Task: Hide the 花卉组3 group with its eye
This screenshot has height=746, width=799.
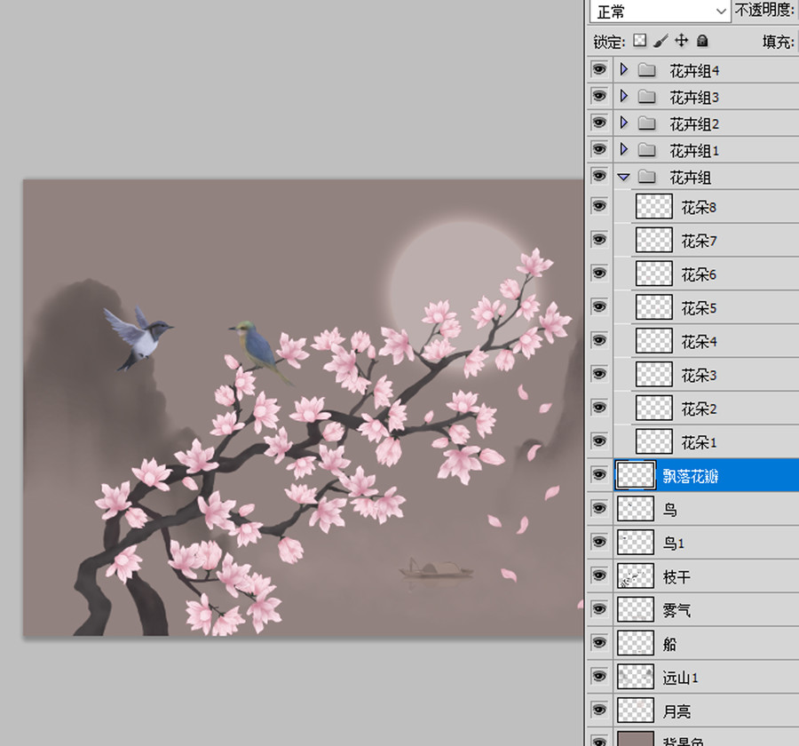Action: coord(599,96)
